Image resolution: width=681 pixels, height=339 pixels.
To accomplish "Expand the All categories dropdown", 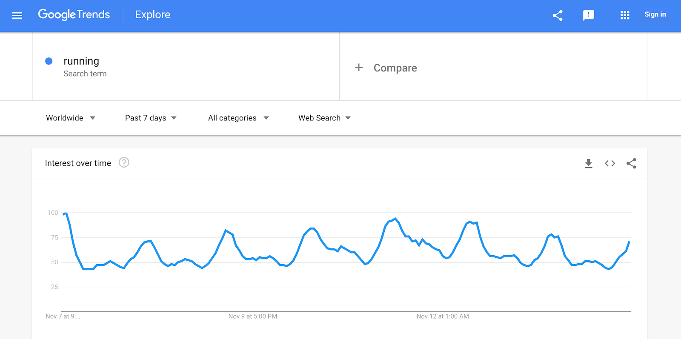I will click(x=238, y=118).
